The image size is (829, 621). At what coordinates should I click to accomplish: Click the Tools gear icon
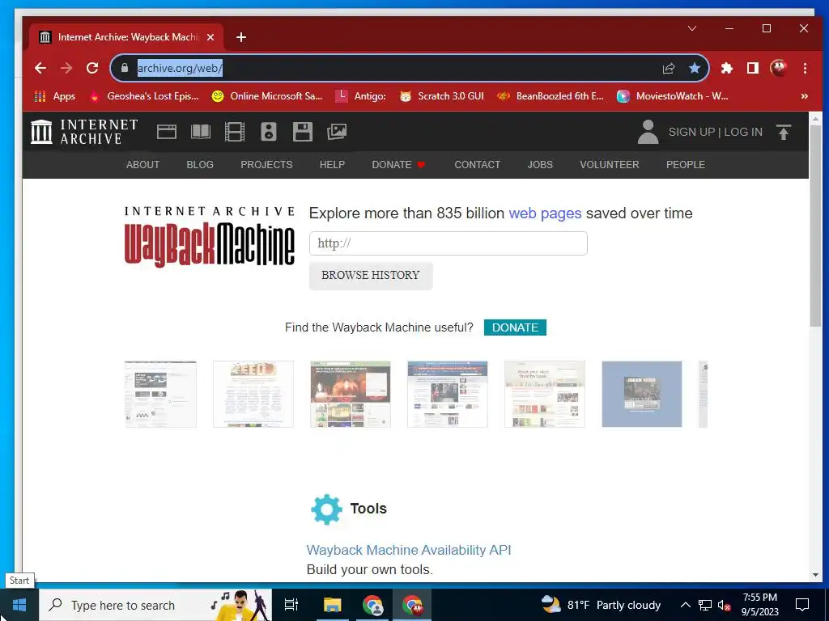point(326,509)
